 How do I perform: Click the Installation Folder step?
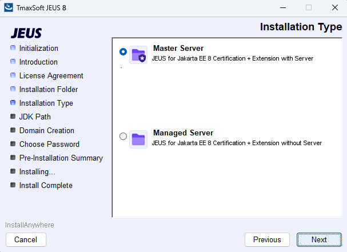pyautogui.click(x=49, y=90)
